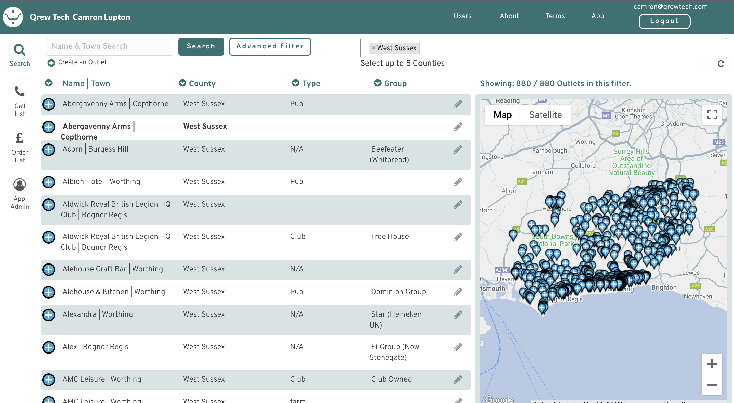Open App Admin user icon

coord(19,184)
